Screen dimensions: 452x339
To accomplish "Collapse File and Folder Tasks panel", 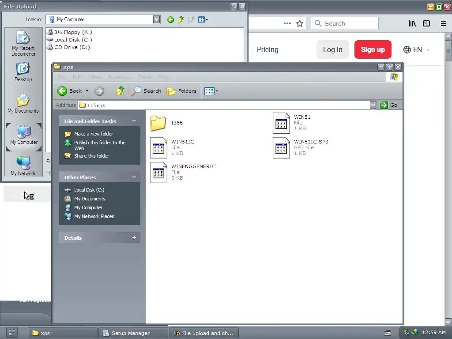I will click(x=134, y=121).
